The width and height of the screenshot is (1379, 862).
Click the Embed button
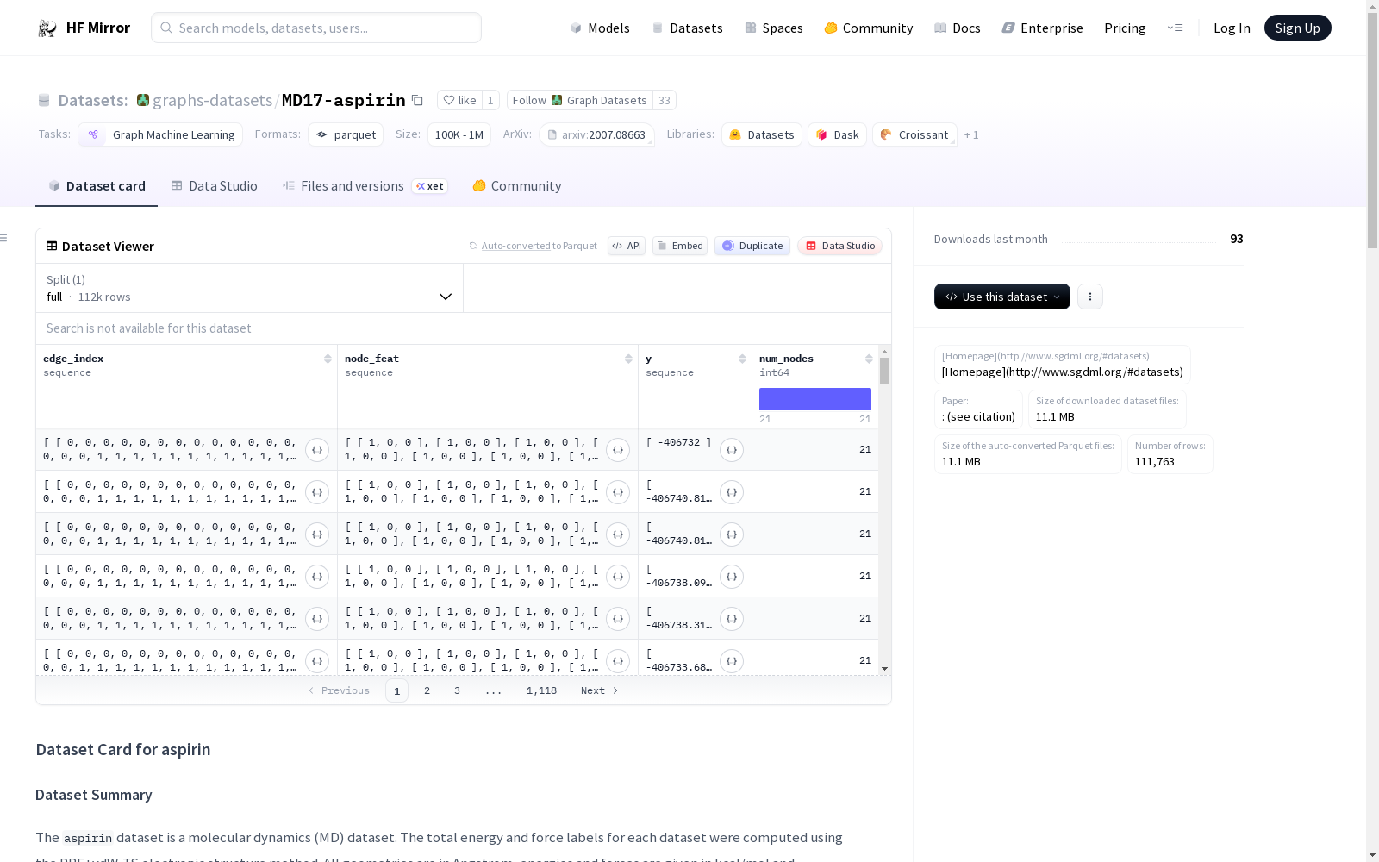[680, 246]
